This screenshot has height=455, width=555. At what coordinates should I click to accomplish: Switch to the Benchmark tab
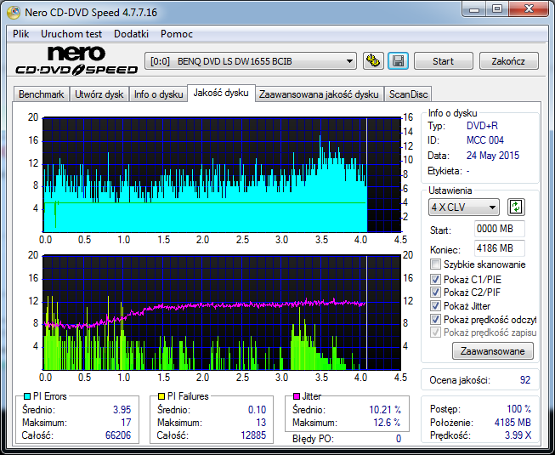click(x=41, y=94)
